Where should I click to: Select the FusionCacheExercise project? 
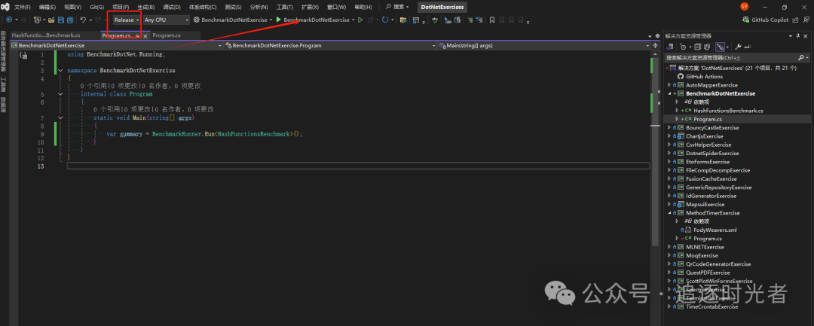[x=711, y=178]
